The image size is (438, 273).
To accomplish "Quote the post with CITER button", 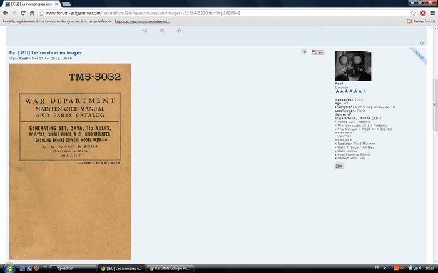I will click(318, 52).
